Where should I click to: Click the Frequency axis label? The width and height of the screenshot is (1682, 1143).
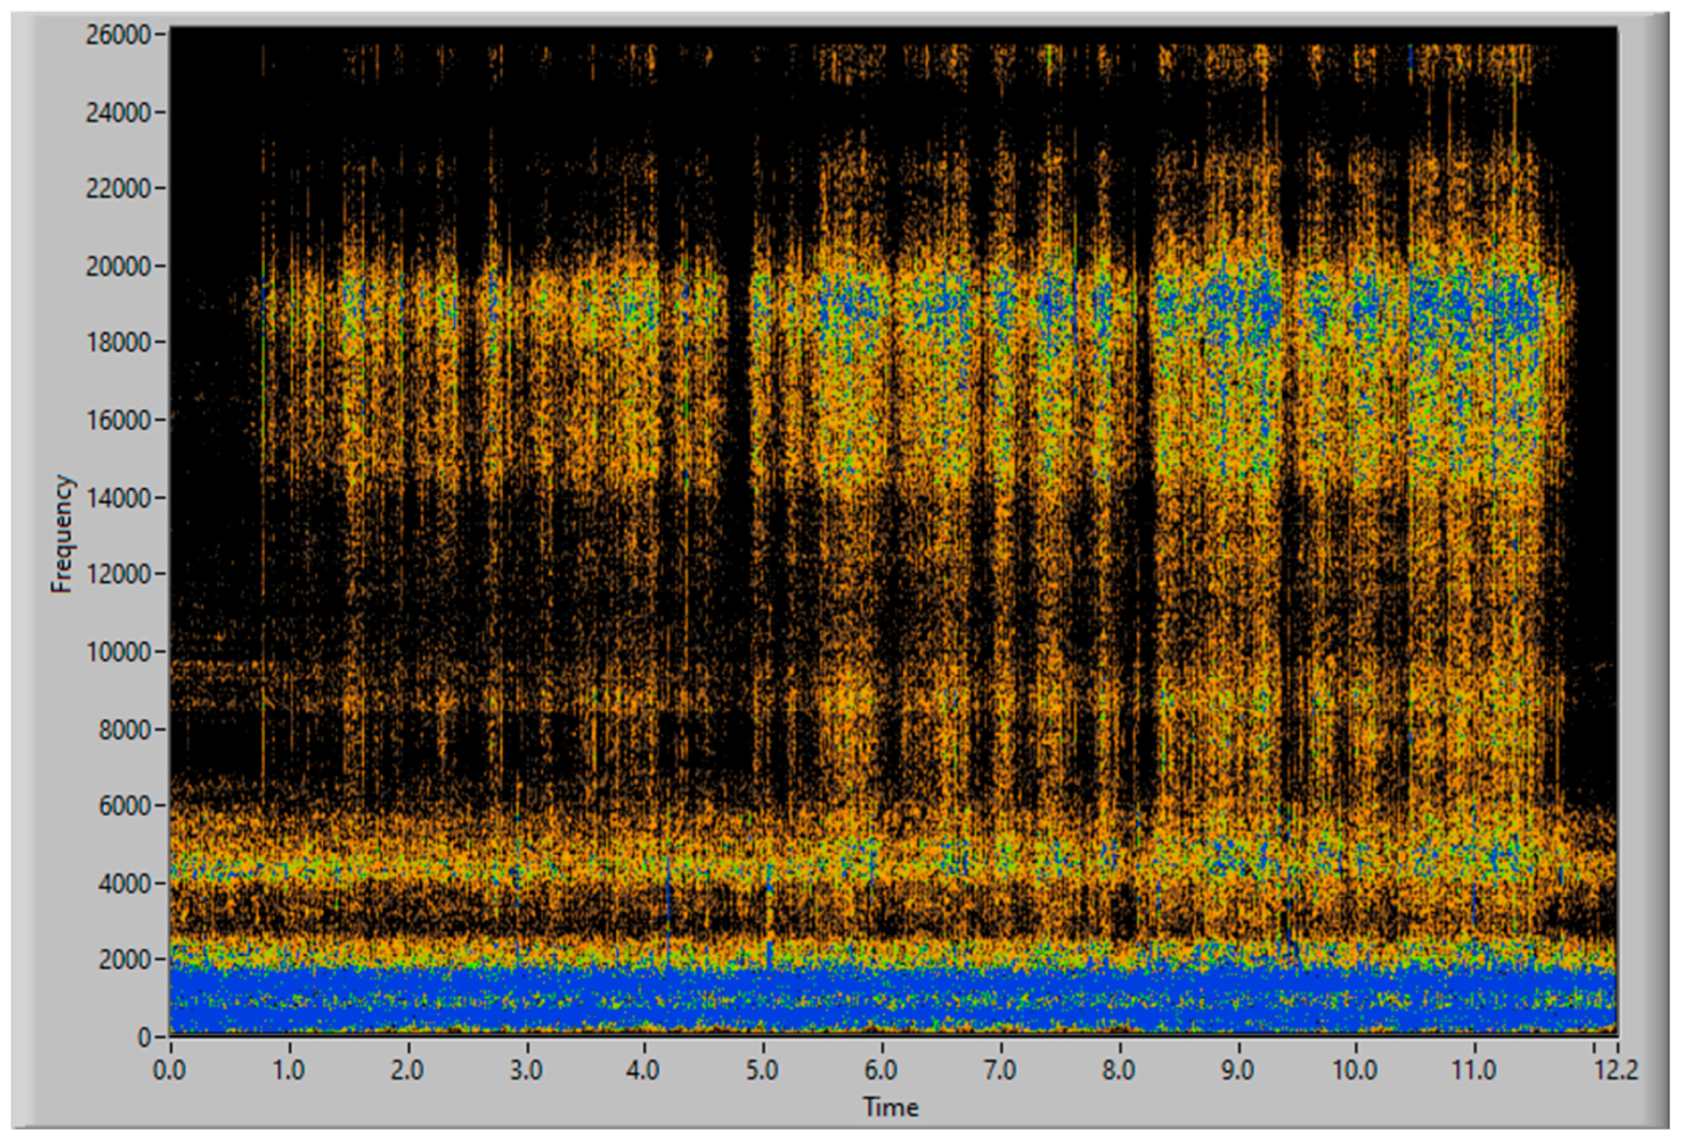click(x=63, y=534)
